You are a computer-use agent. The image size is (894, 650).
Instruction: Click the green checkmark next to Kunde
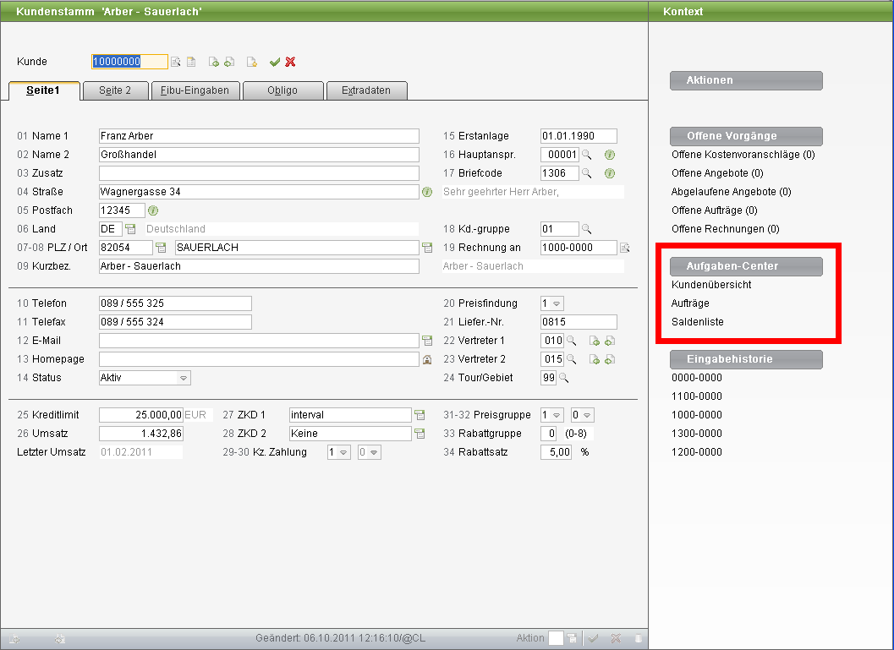pos(275,62)
